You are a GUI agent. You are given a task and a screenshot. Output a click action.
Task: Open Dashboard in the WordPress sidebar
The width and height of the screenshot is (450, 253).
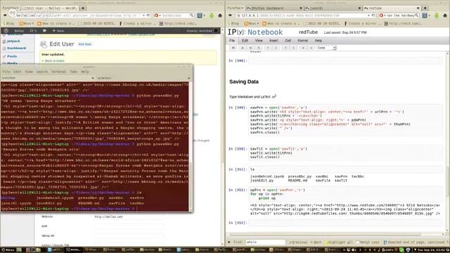coord(16,48)
